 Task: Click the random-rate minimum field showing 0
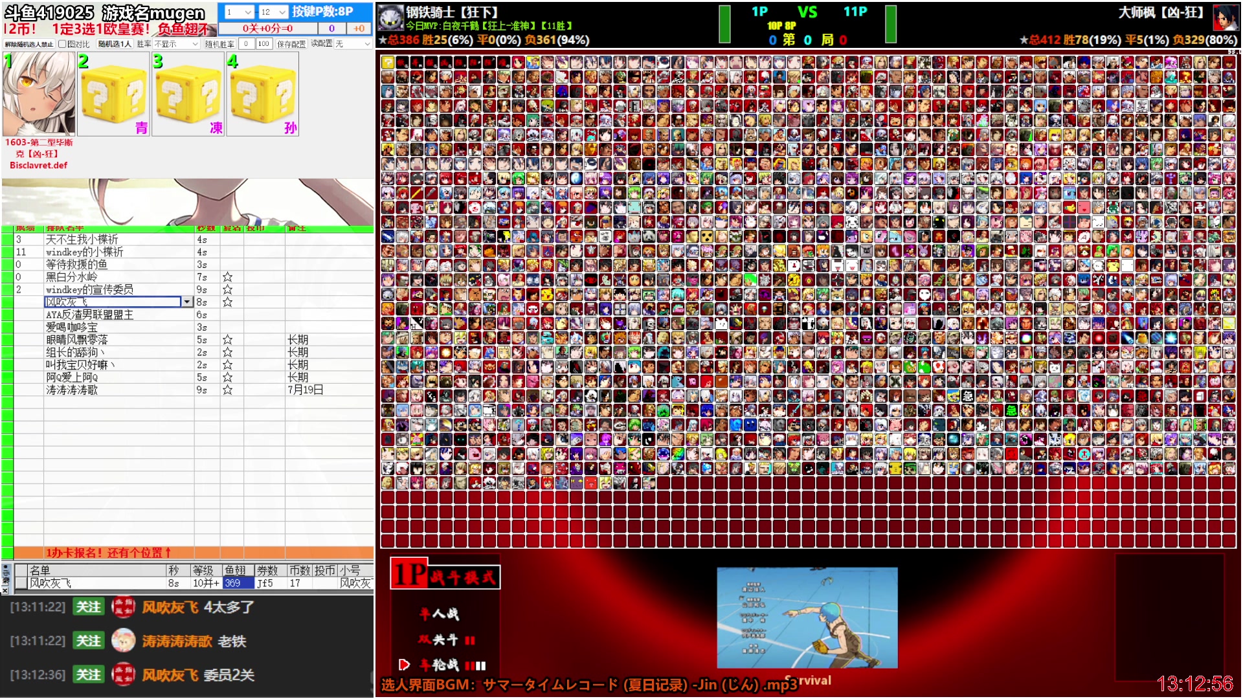pos(246,44)
